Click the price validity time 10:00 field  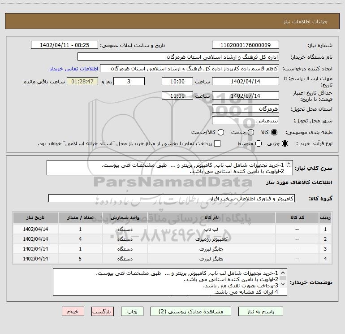[177, 95]
